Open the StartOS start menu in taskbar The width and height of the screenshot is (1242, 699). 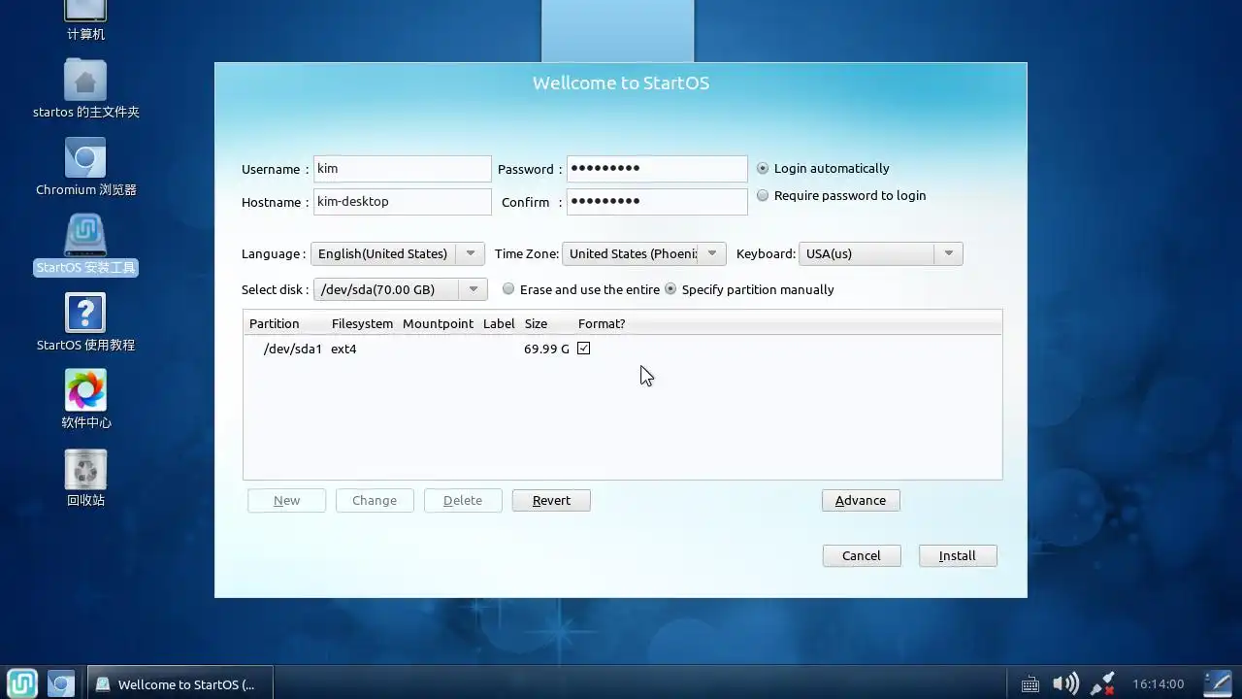pyautogui.click(x=22, y=683)
